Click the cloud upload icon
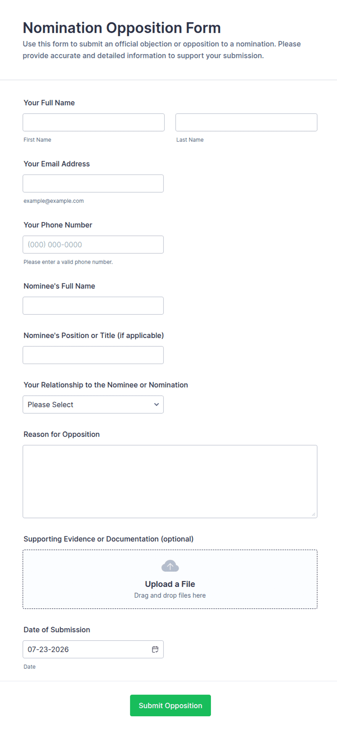This screenshot has width=337, height=734. click(170, 566)
